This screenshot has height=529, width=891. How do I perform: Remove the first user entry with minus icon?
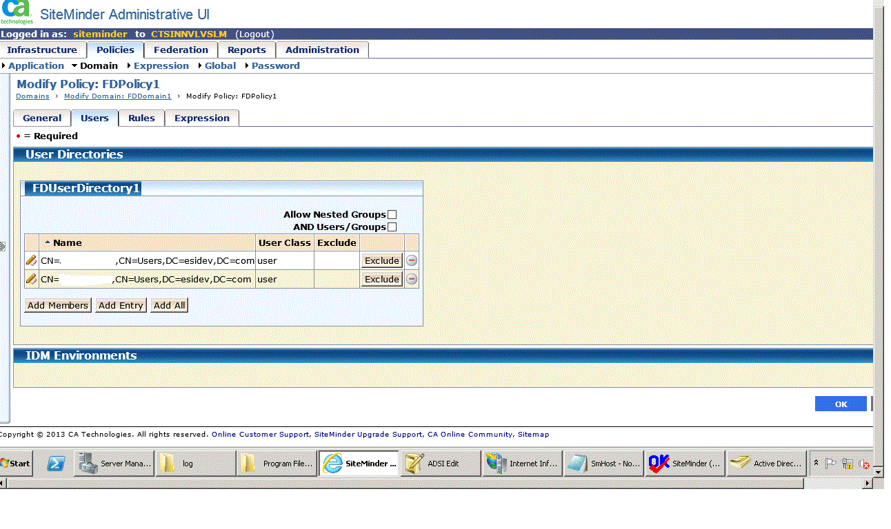412,260
